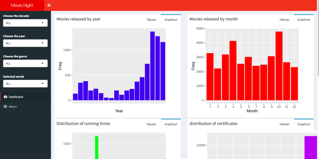Open the 'Choose the decade' dropdown
Image resolution: width=319 pixels, height=159 pixels.
click(25, 23)
